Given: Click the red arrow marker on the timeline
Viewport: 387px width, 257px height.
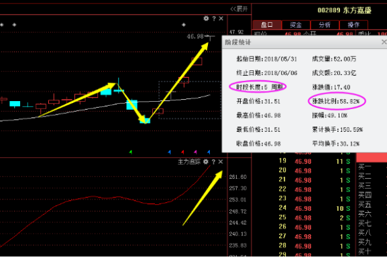Looking at the screenshot, I should click(182, 152).
